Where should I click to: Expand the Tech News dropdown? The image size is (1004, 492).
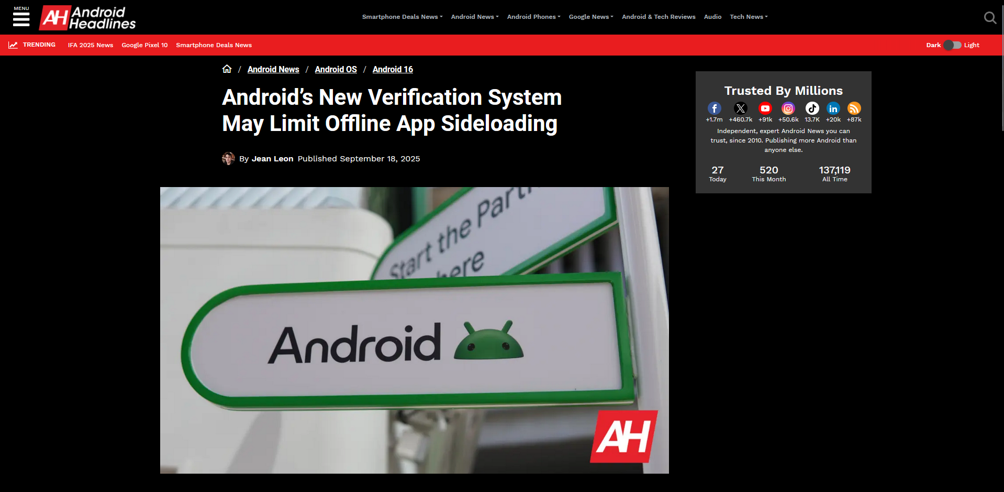pos(749,17)
